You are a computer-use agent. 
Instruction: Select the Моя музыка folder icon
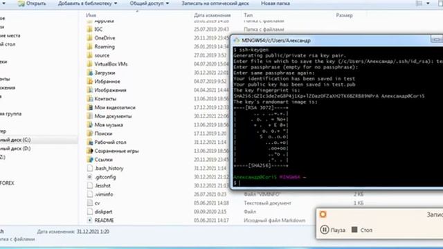pyautogui.click(x=89, y=124)
